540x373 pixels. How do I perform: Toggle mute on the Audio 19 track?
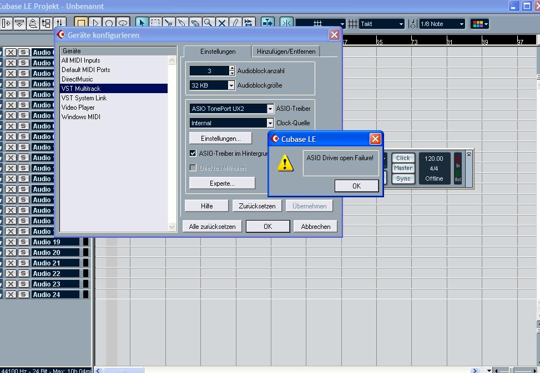(x=11, y=242)
